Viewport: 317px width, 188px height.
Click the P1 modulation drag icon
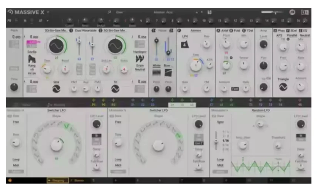tap(94, 100)
